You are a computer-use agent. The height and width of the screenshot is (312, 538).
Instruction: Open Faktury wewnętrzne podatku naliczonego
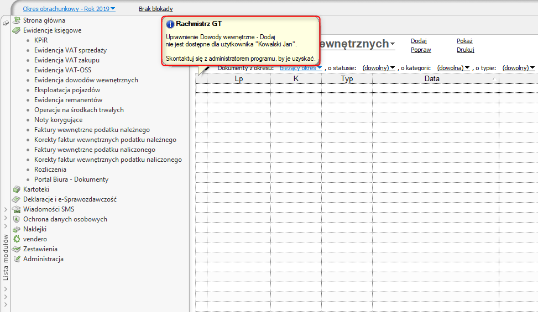tap(95, 149)
